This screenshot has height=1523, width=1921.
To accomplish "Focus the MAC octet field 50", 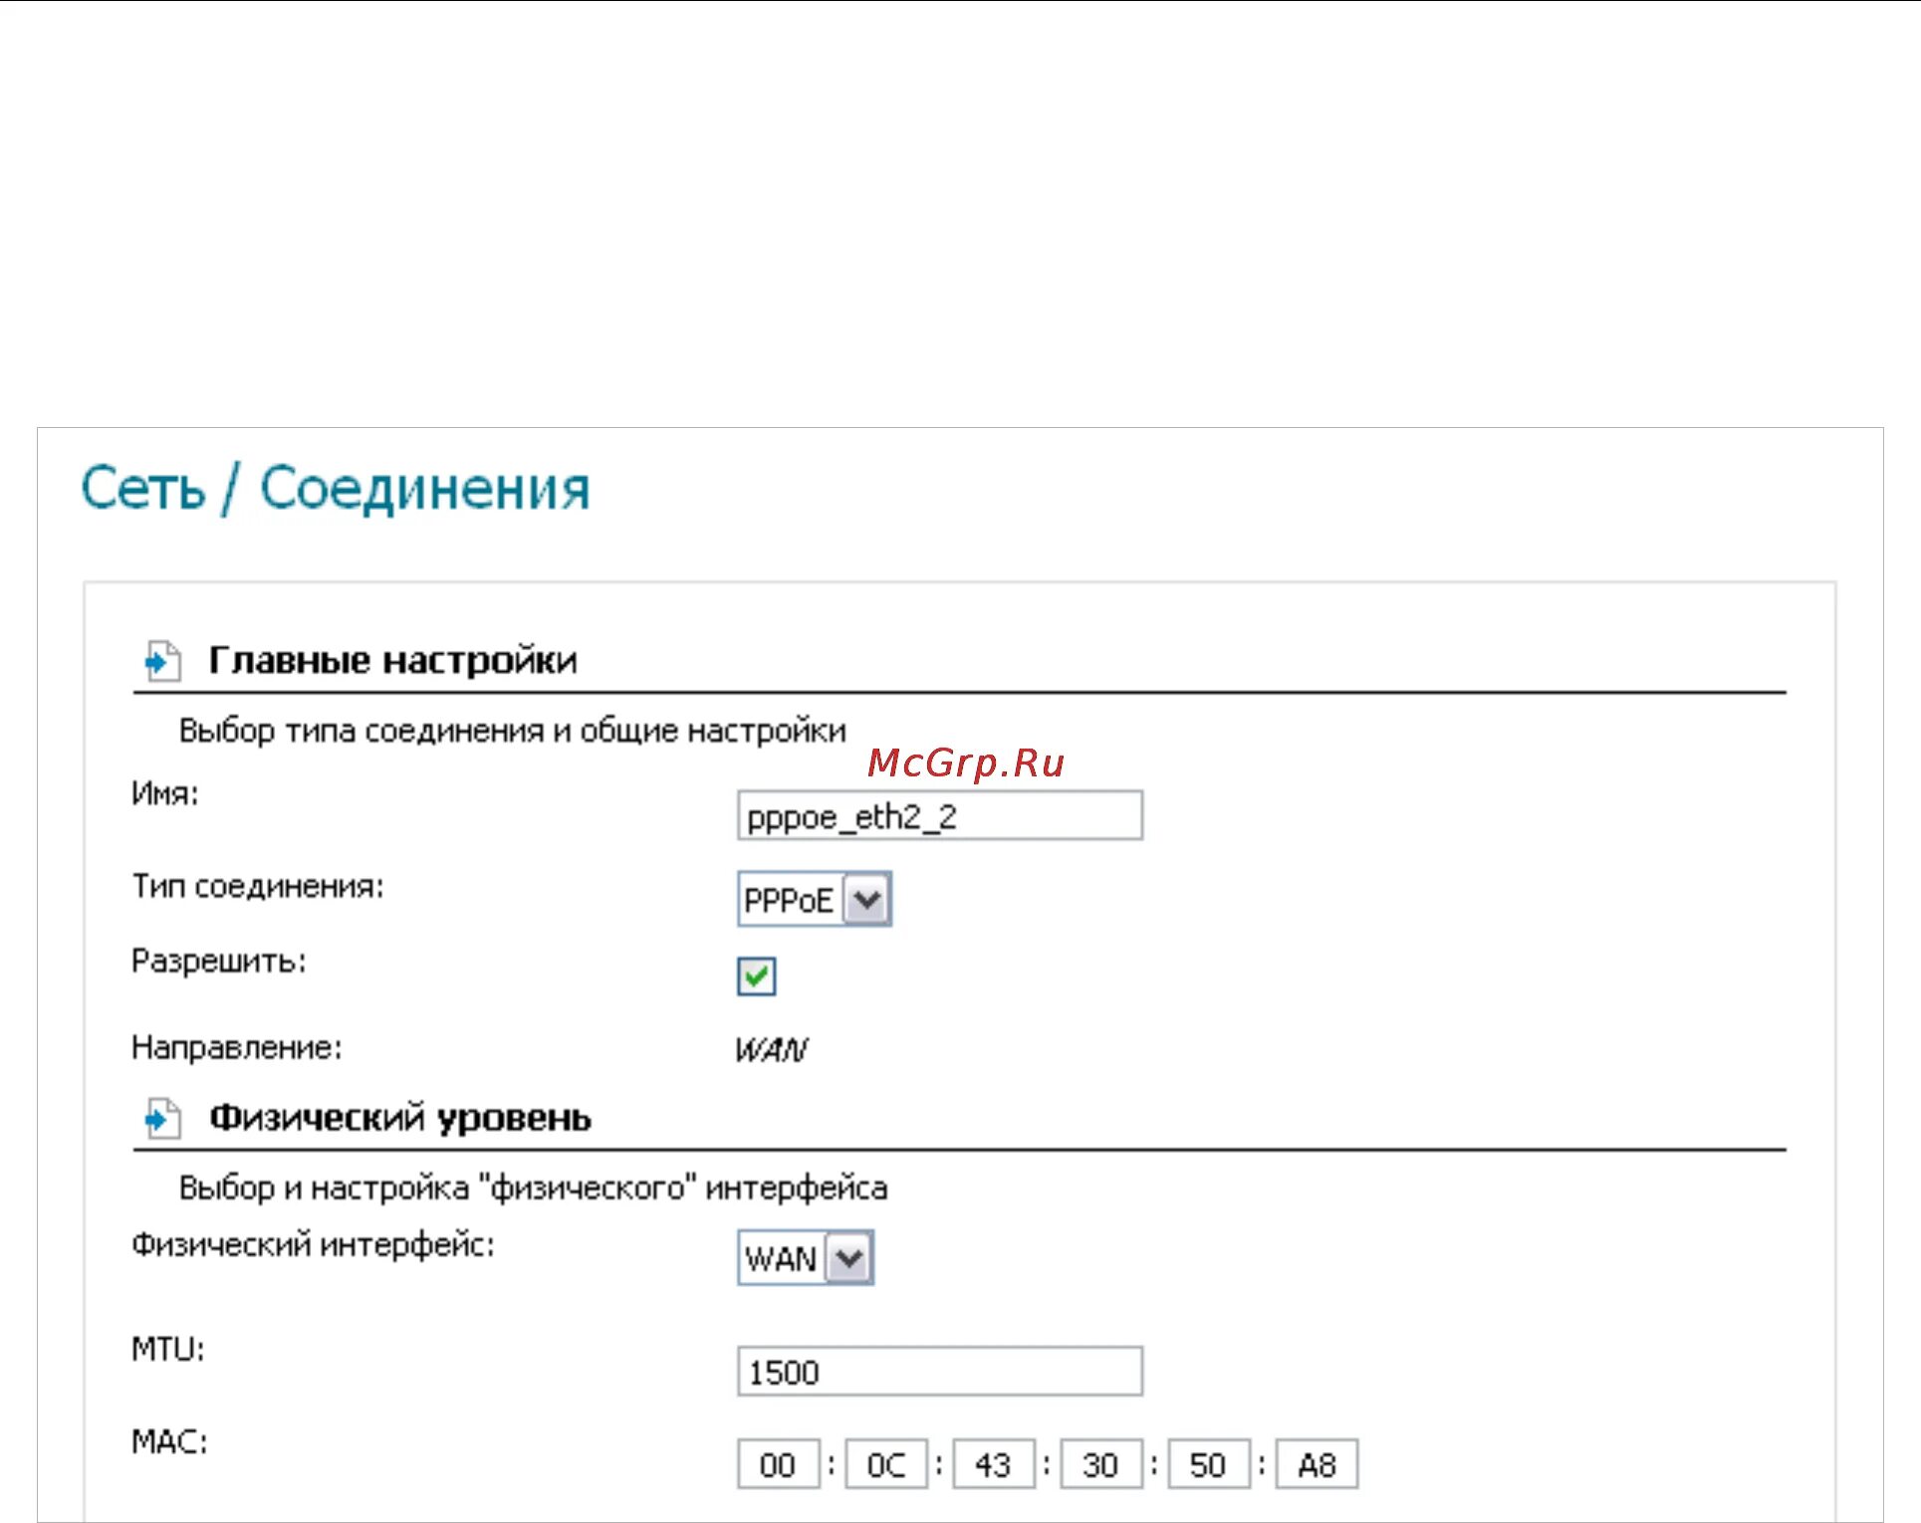I will (1208, 1465).
